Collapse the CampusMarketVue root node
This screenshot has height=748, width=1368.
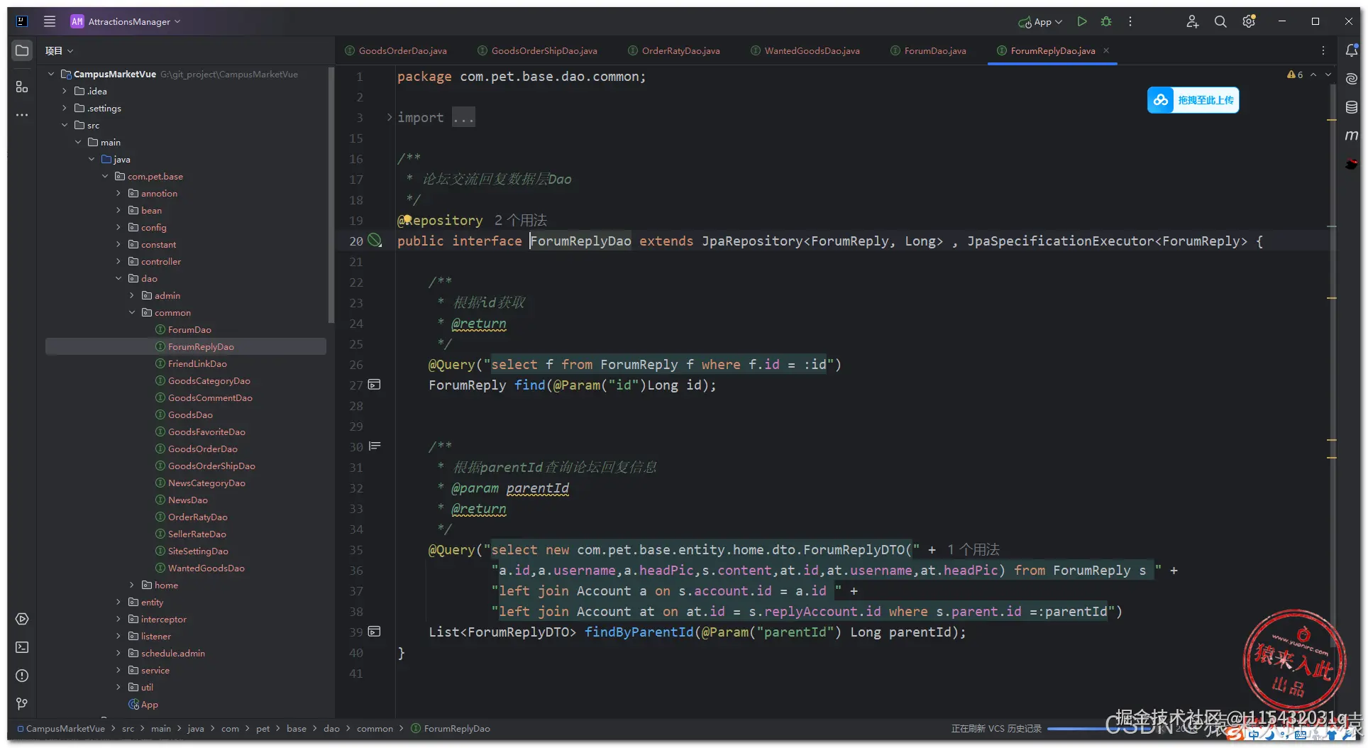click(x=51, y=74)
